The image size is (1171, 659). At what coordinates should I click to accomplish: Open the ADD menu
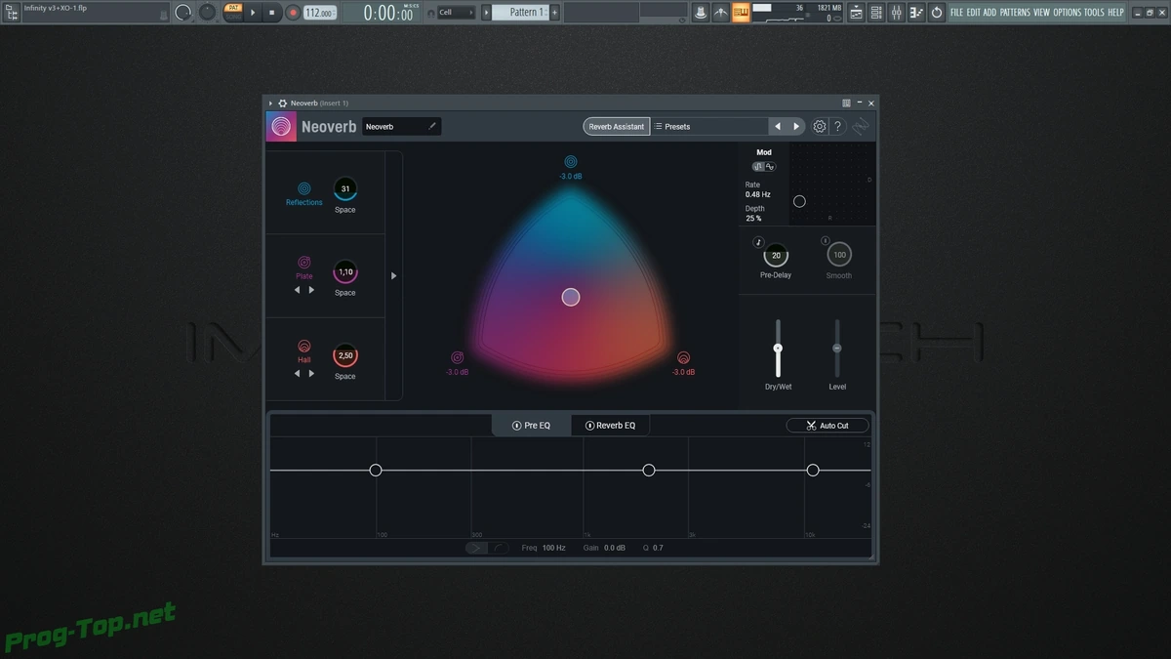[x=989, y=13]
